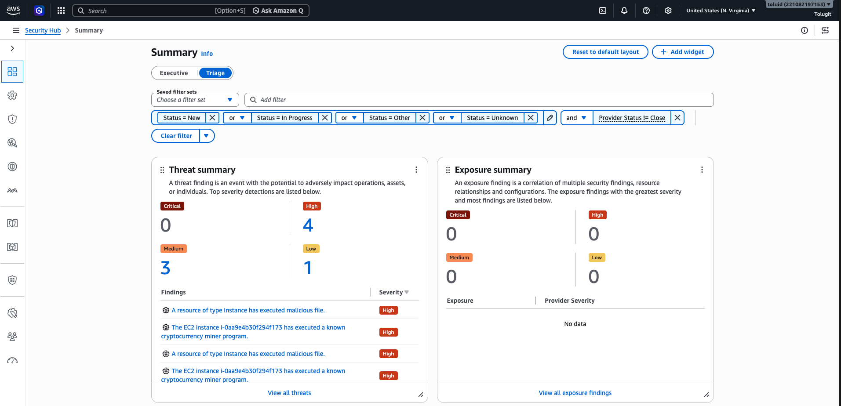
Task: Grab the Exposure summary resize handle
Action: coord(706,395)
